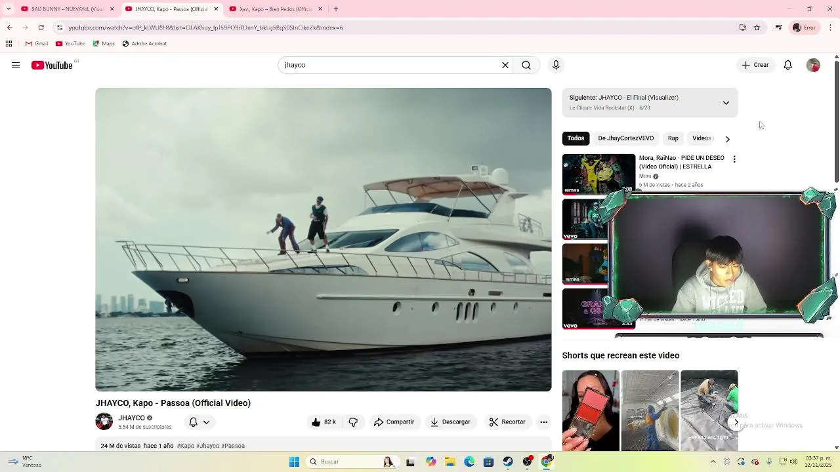Open the Recortar clip tool
The height and width of the screenshot is (472, 840).
pos(507,422)
